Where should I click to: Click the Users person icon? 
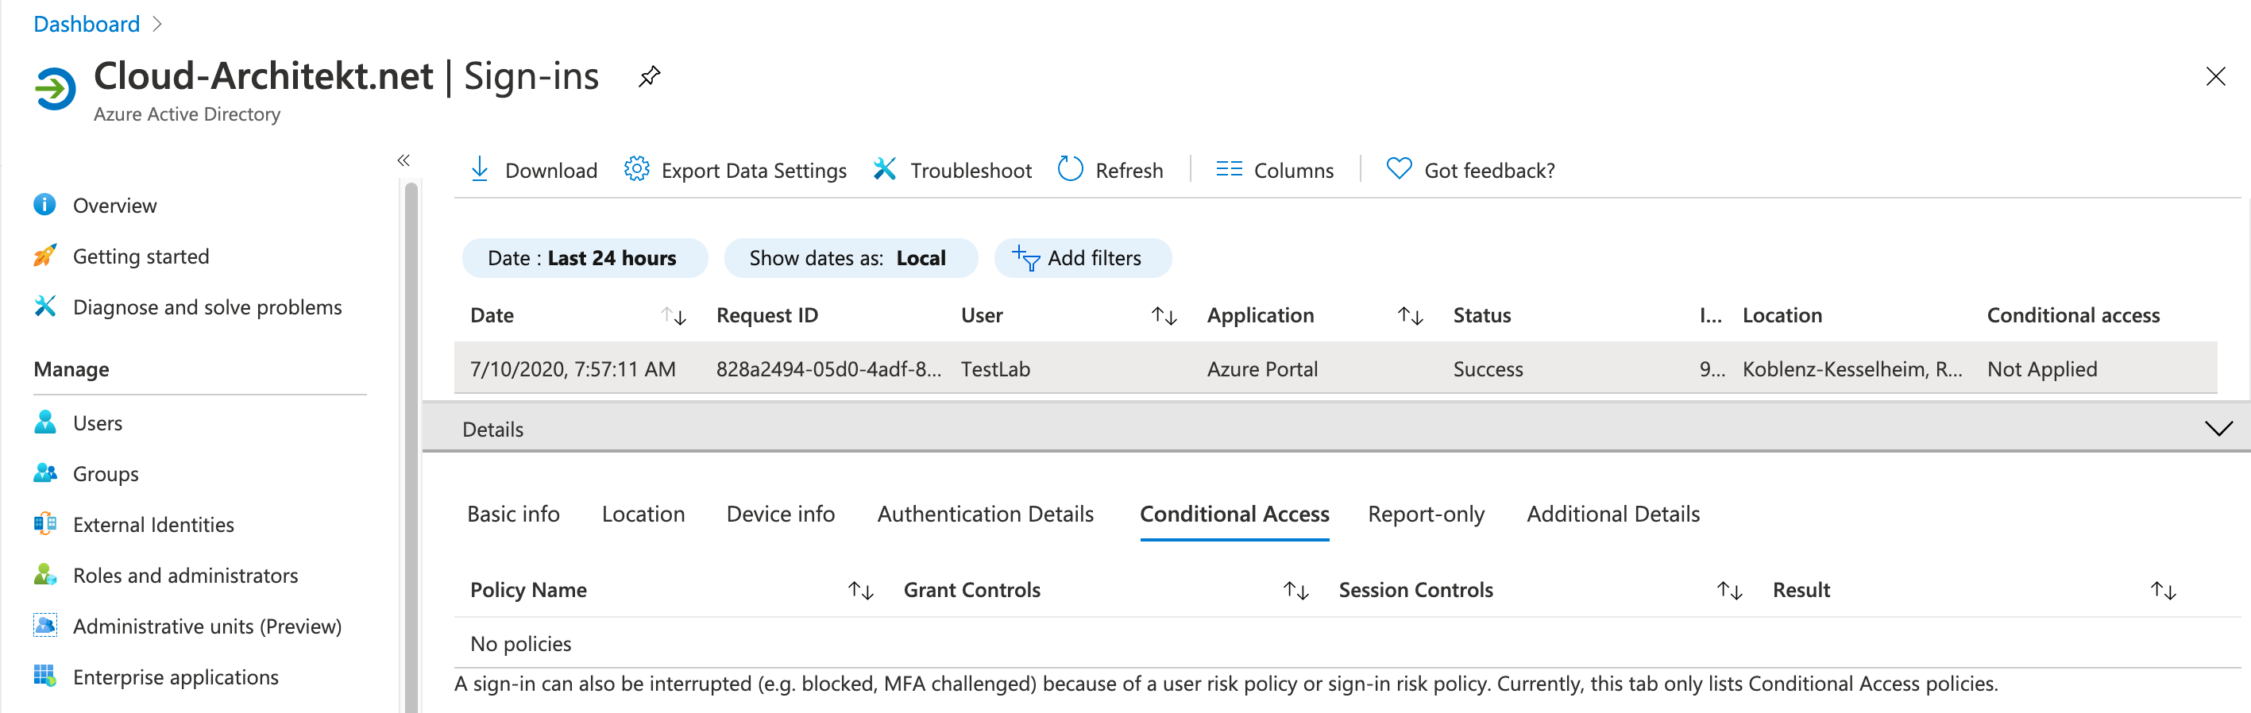[x=44, y=422]
